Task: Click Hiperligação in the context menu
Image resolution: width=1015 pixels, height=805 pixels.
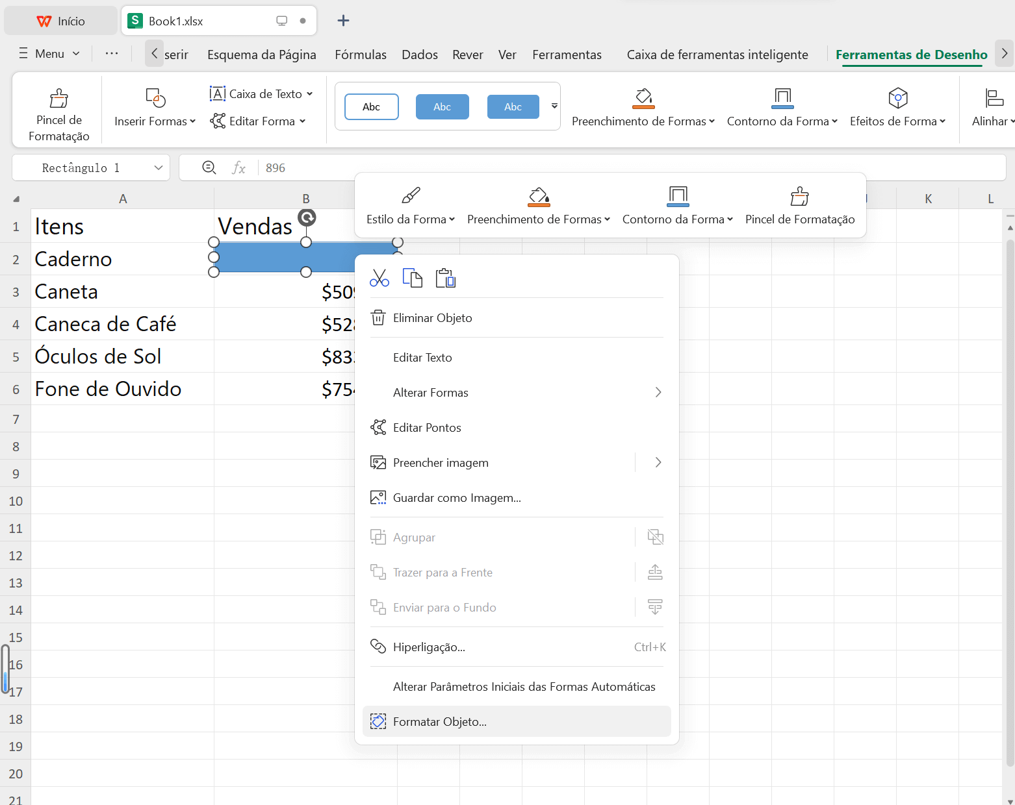Action: pyautogui.click(x=429, y=647)
